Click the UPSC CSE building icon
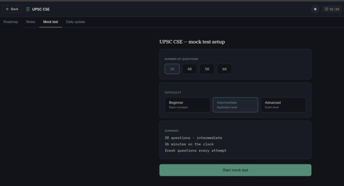Screen dimensions: 344x186 (28, 9)
